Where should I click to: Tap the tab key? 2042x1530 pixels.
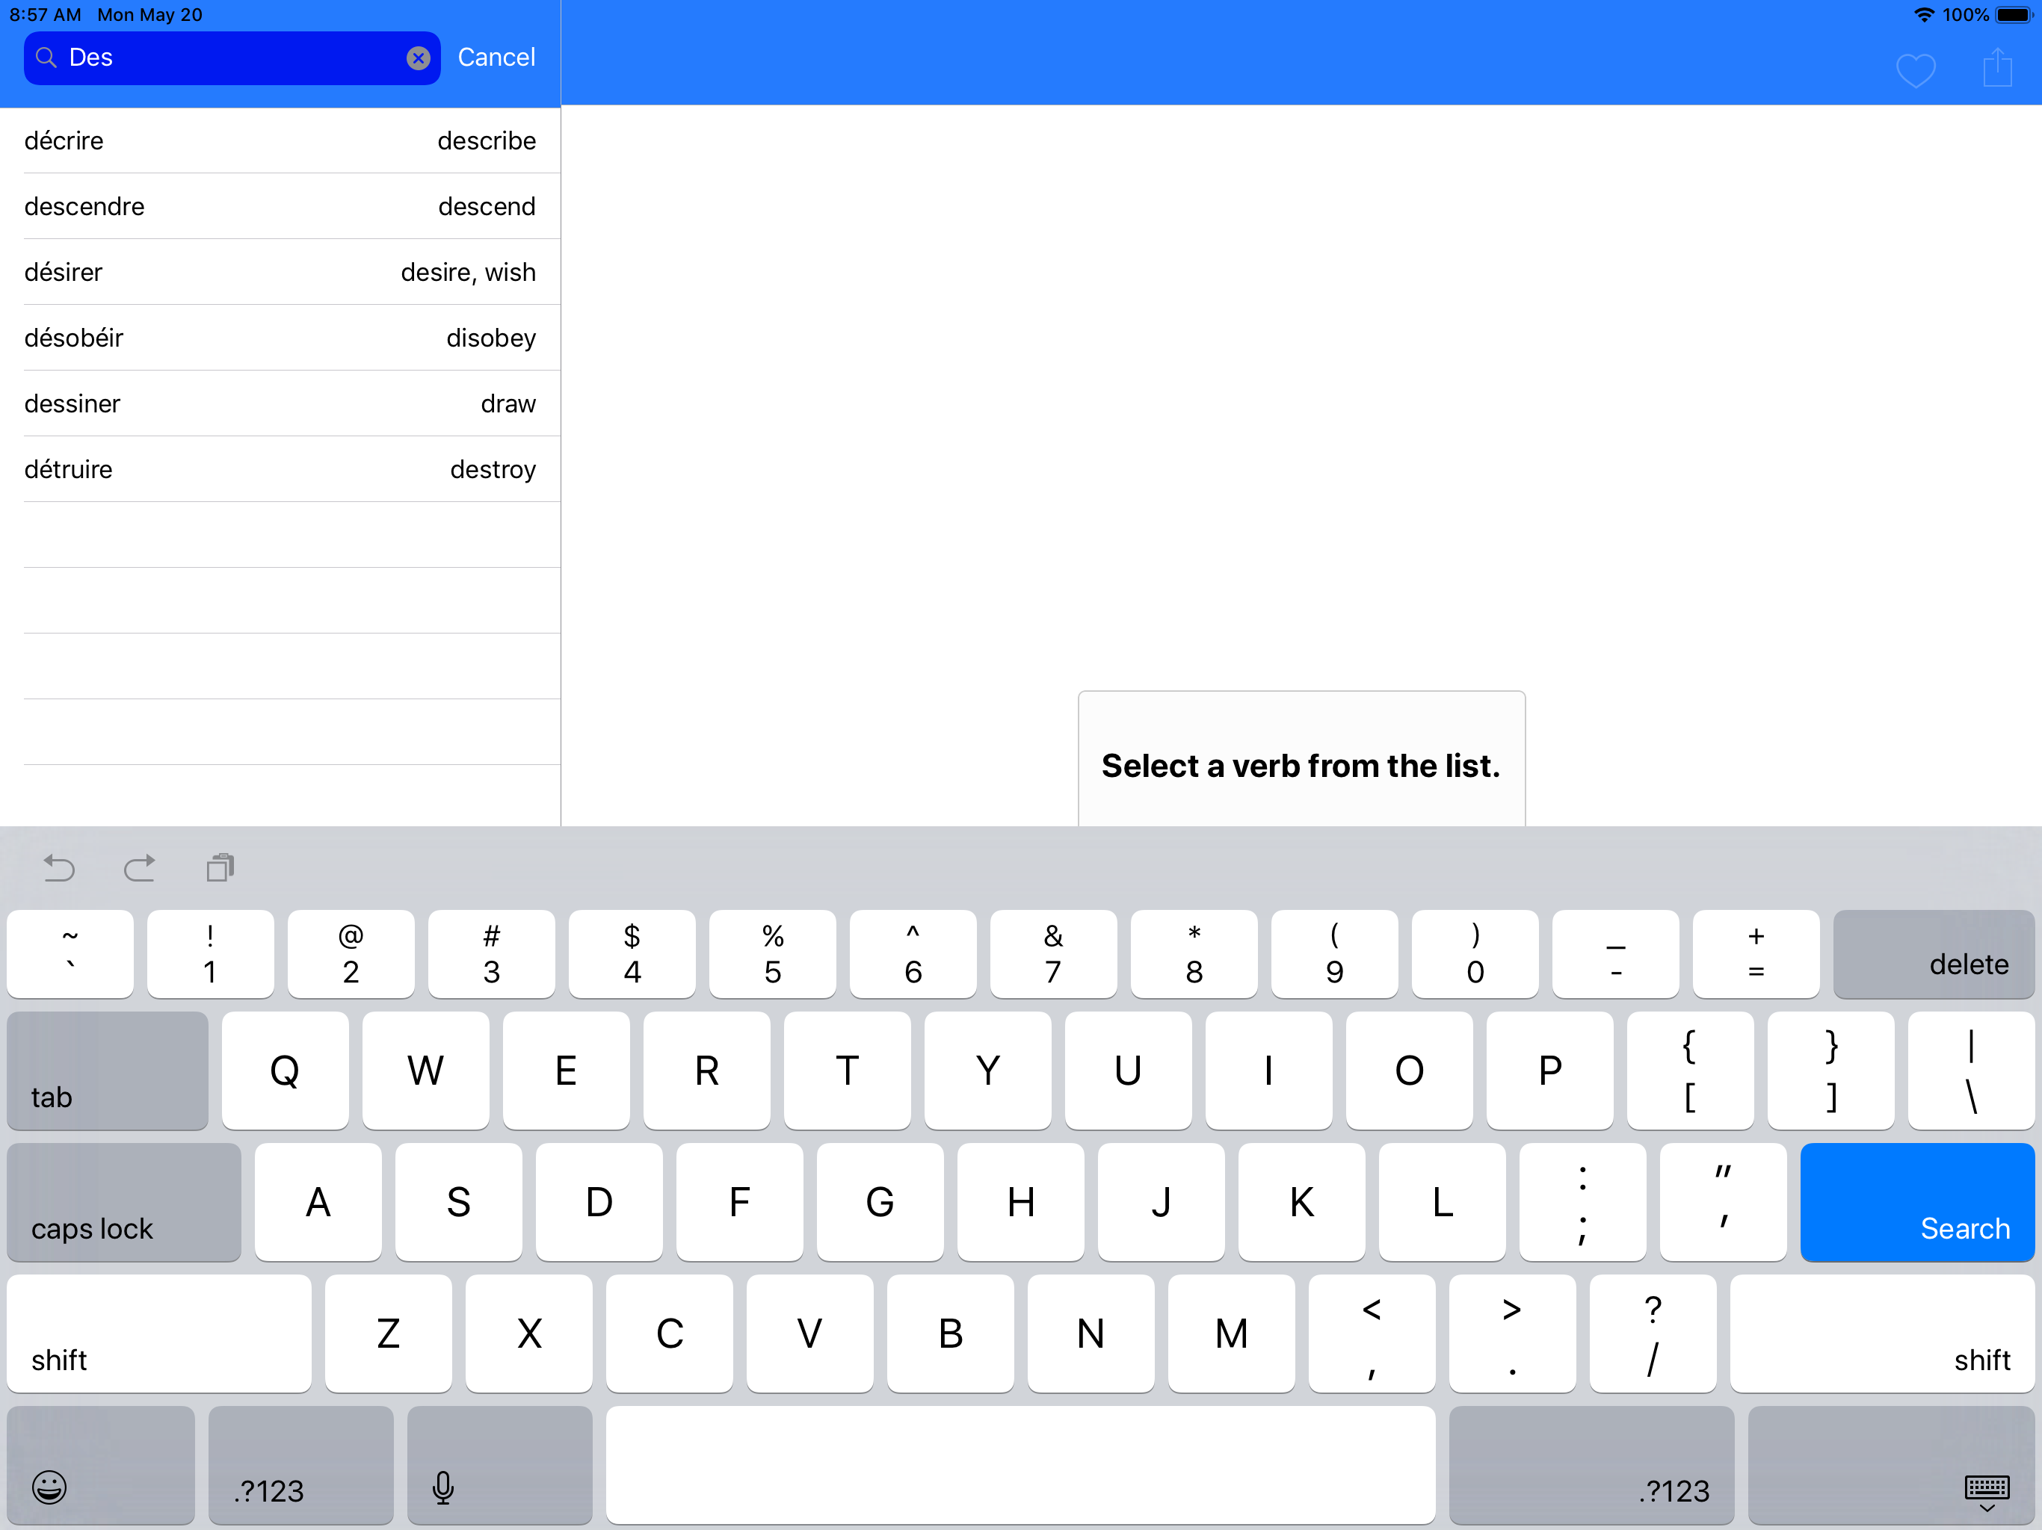(x=108, y=1071)
